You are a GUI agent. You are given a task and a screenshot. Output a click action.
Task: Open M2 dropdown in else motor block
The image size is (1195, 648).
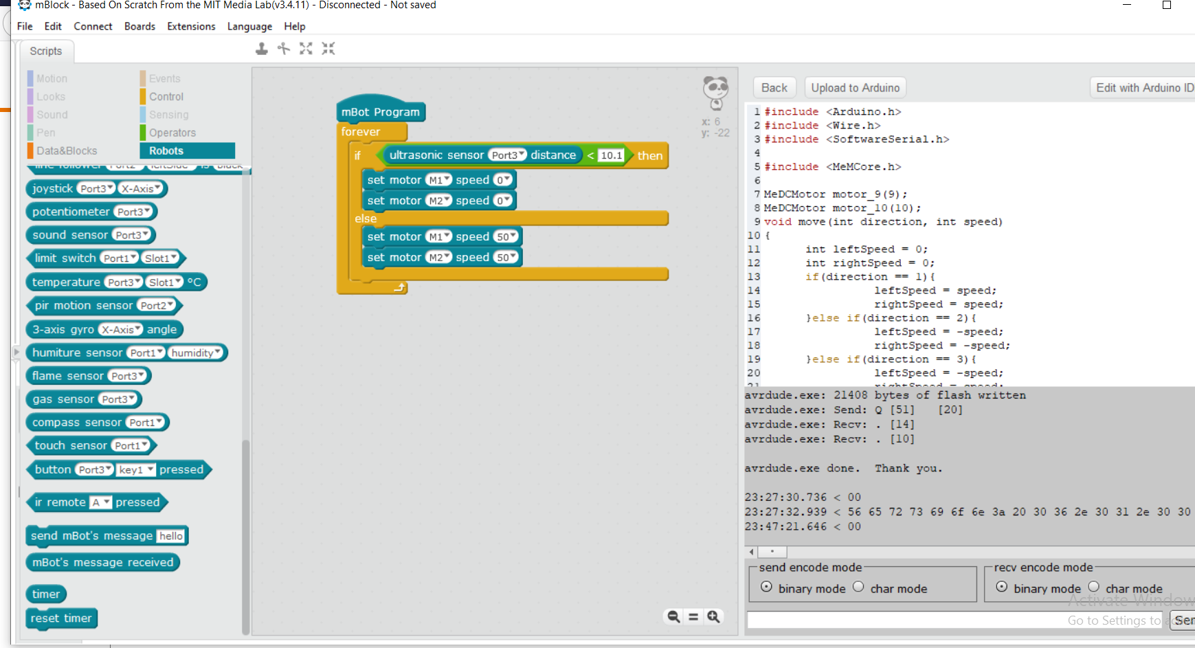tap(438, 258)
